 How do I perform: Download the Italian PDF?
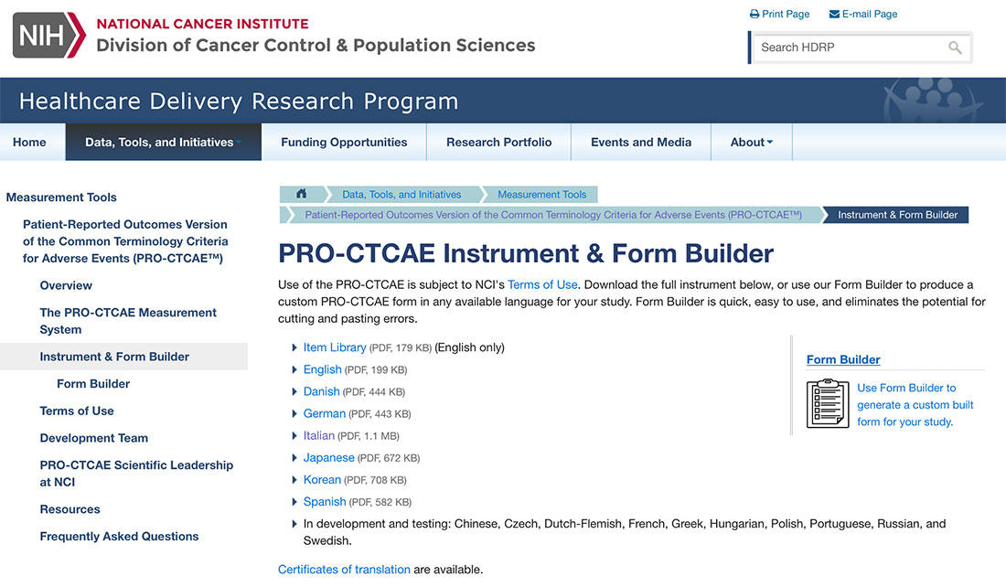[319, 435]
